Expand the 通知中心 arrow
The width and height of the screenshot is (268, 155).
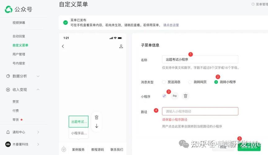[38, 132]
